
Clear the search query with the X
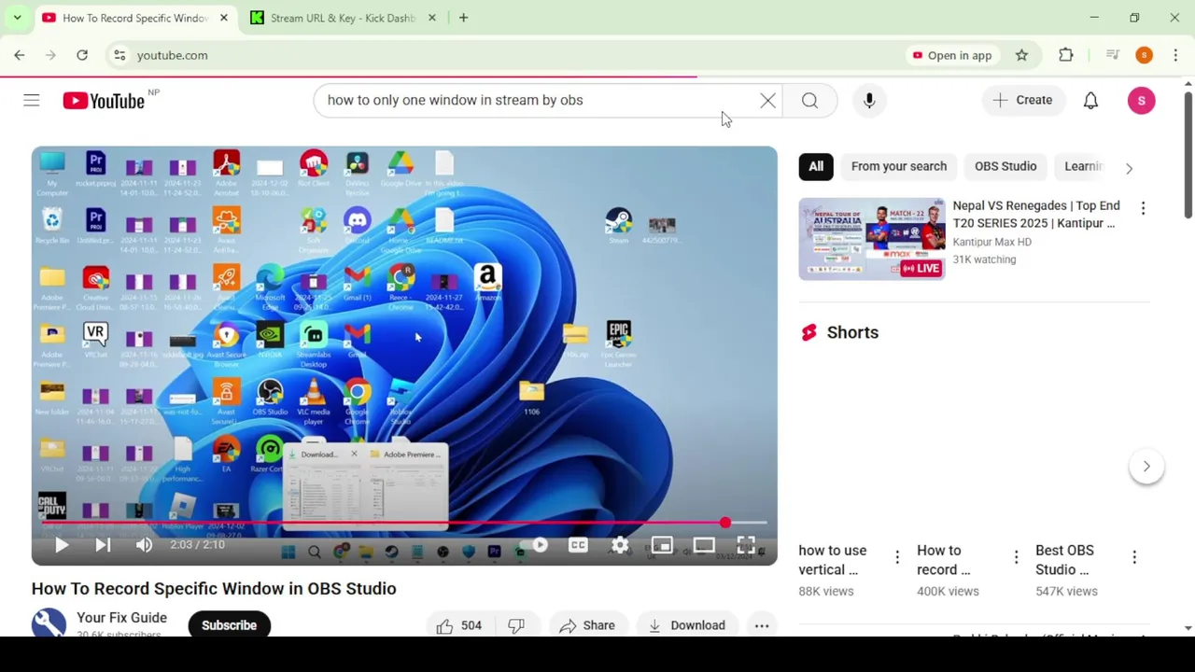767,100
